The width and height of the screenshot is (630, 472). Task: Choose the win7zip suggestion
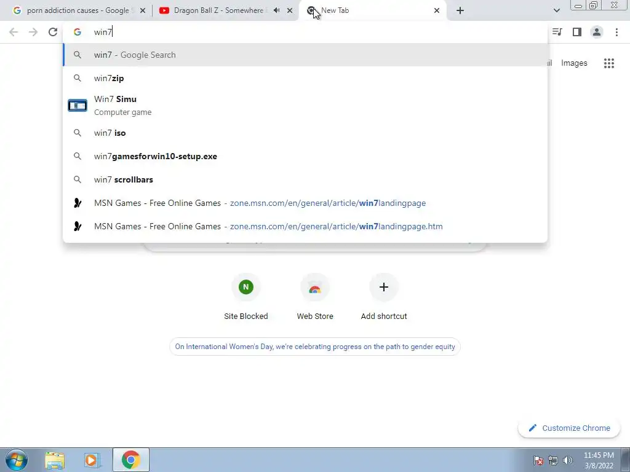(305, 78)
